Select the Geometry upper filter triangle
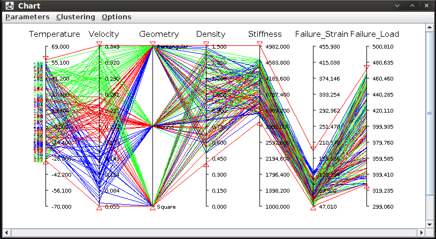The height and width of the screenshot is (239, 436). coord(152,44)
